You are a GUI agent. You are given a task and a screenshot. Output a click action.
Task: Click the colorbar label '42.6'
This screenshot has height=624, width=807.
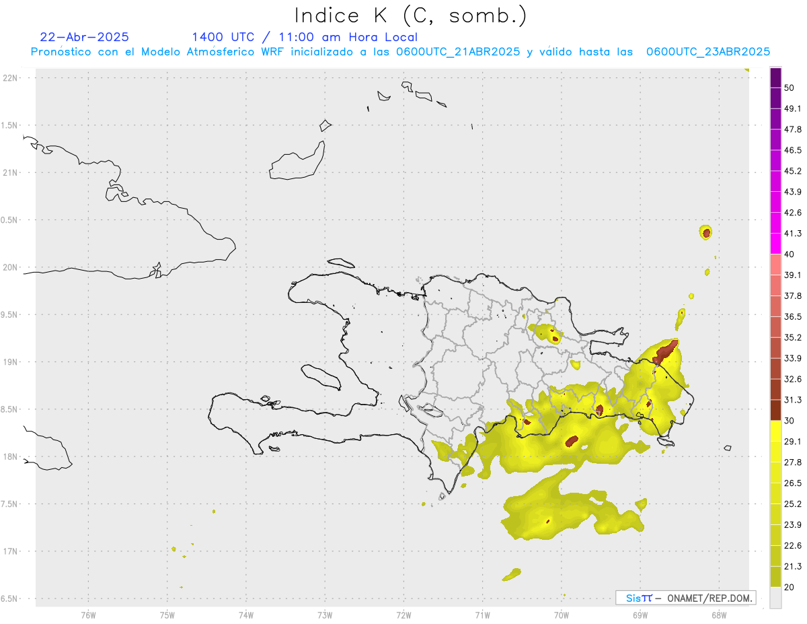pyautogui.click(x=793, y=213)
